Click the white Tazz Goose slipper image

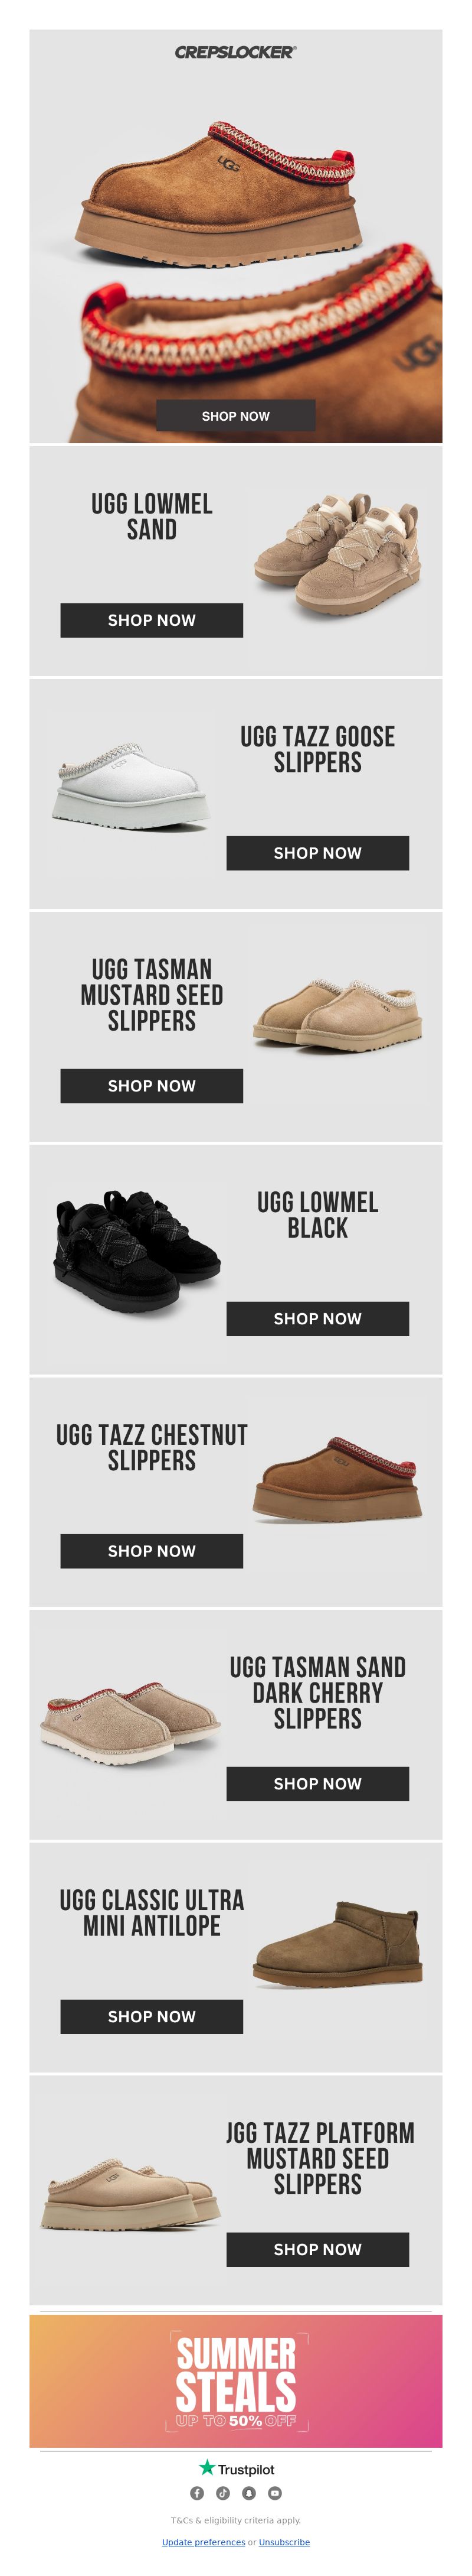(132, 786)
